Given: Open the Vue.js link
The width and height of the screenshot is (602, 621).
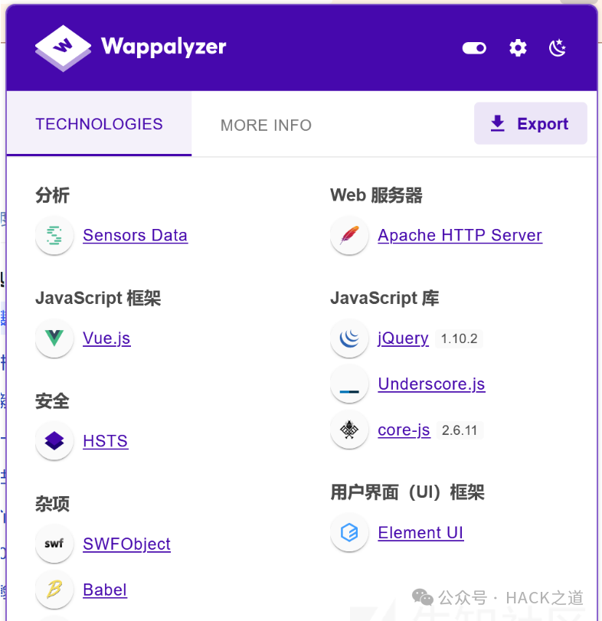Looking at the screenshot, I should pyautogui.click(x=106, y=338).
